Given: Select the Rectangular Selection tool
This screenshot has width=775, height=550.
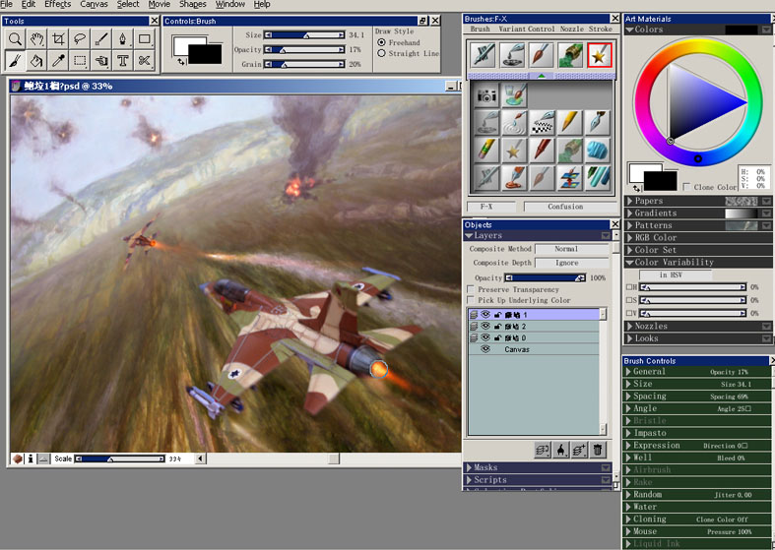Looking at the screenshot, I should tap(80, 61).
